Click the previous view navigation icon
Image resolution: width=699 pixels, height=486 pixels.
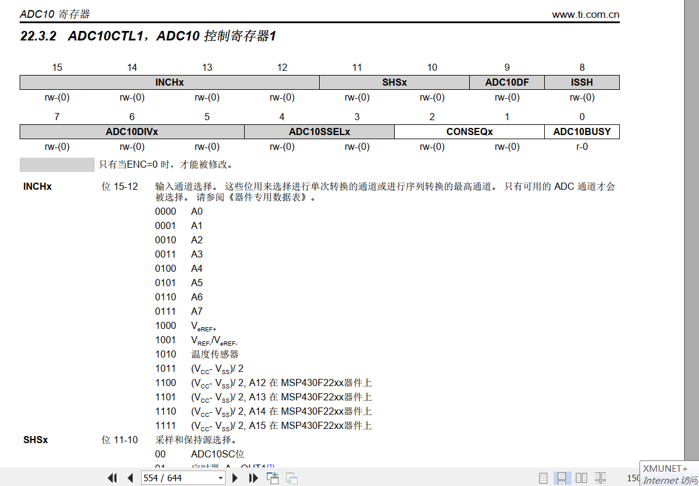tap(273, 478)
